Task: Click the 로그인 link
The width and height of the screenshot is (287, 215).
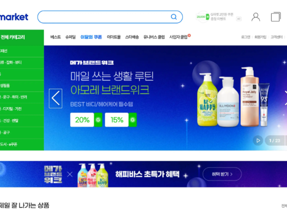Action: [245, 37]
